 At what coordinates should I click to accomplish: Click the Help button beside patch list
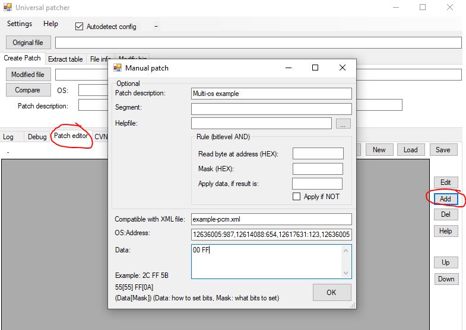tap(446, 230)
